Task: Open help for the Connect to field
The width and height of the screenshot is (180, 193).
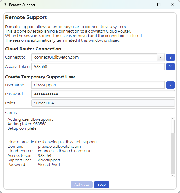Action: click(x=170, y=57)
